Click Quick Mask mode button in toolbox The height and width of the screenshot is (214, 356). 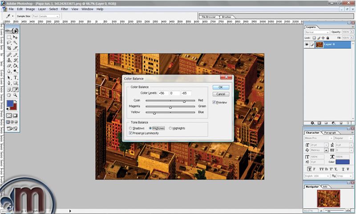click(15, 115)
